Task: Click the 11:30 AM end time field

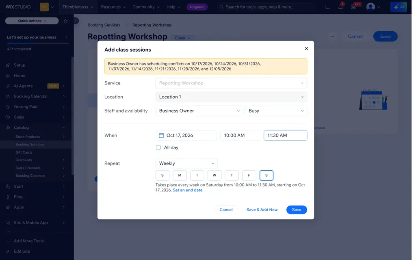Action: 285,135
